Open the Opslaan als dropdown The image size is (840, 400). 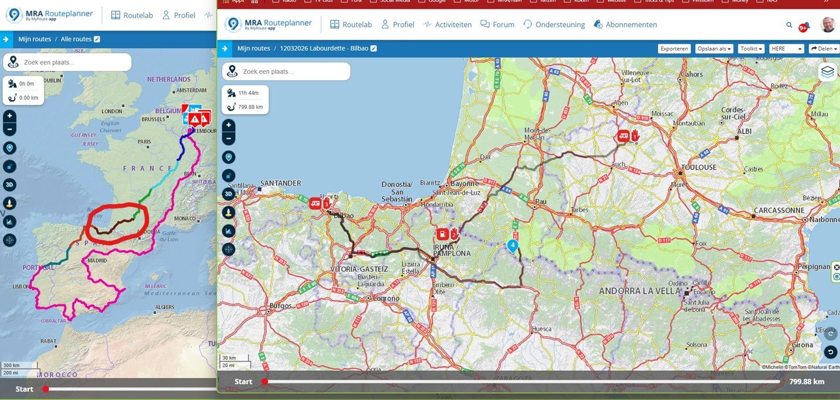[714, 49]
